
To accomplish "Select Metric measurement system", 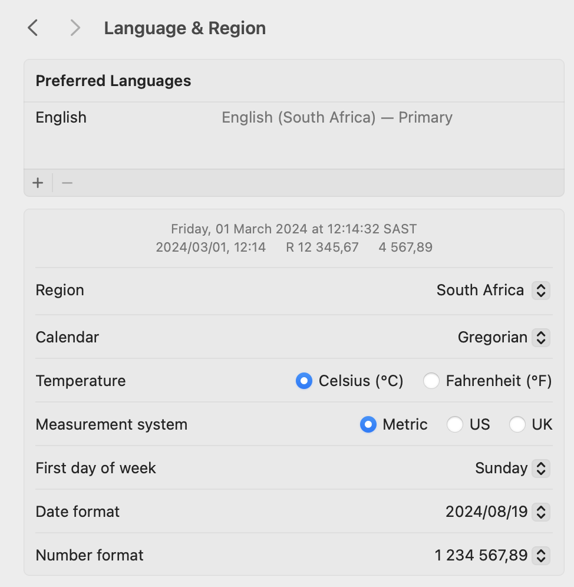I will tap(368, 425).
